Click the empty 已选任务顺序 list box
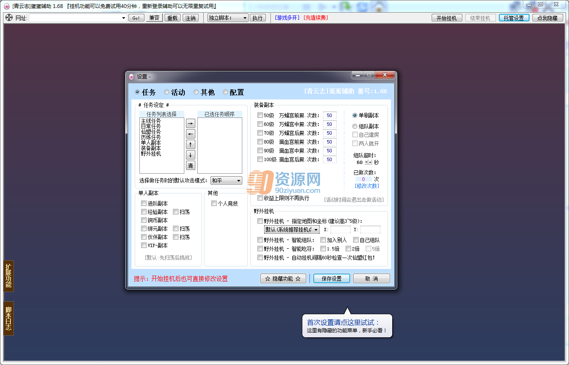The height and width of the screenshot is (365, 569). 220,145
